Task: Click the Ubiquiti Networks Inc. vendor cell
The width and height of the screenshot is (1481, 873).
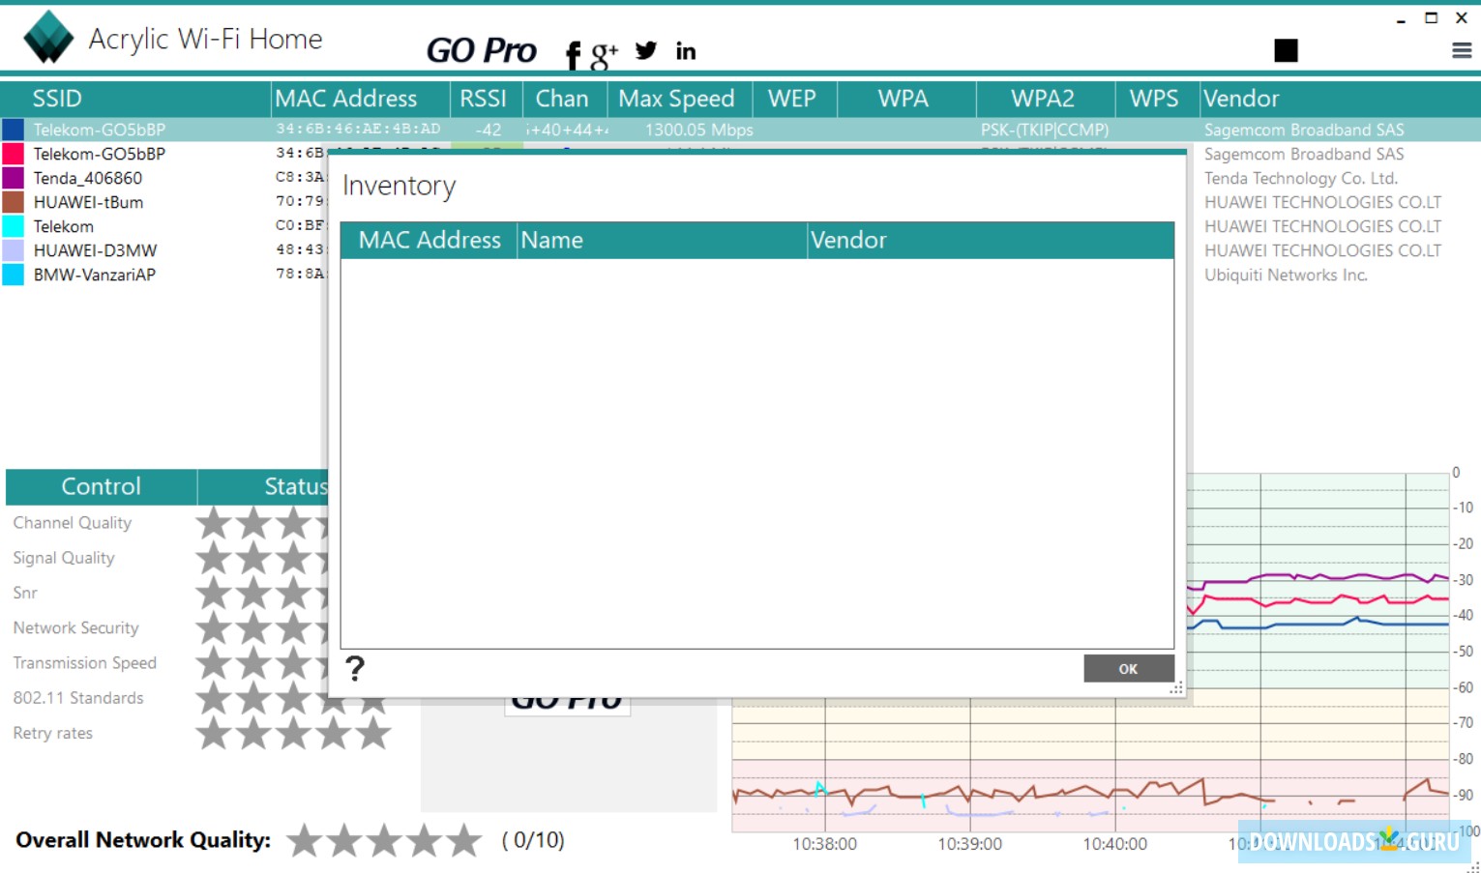Action: 1286,275
